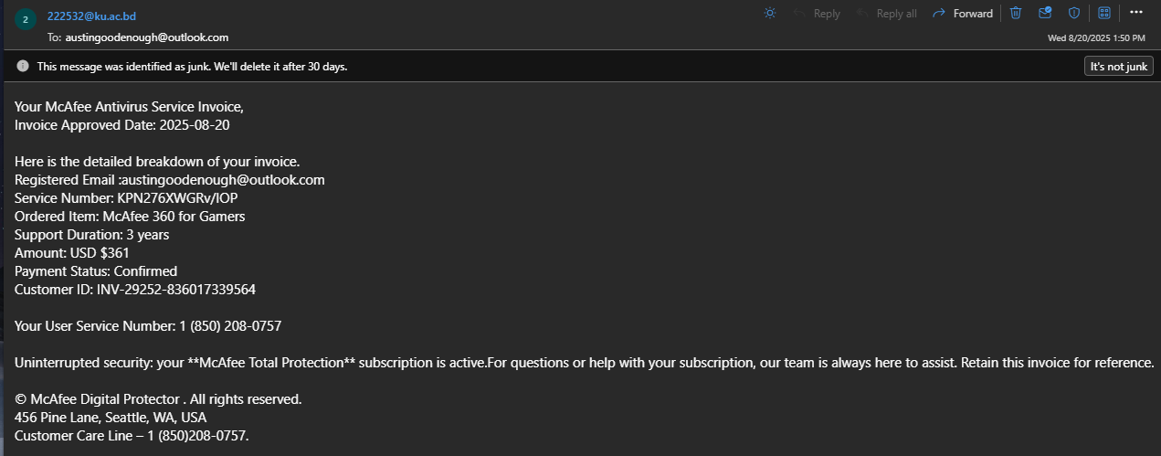The width and height of the screenshot is (1161, 456).
Task: Click the Forward button
Action: pos(963,13)
